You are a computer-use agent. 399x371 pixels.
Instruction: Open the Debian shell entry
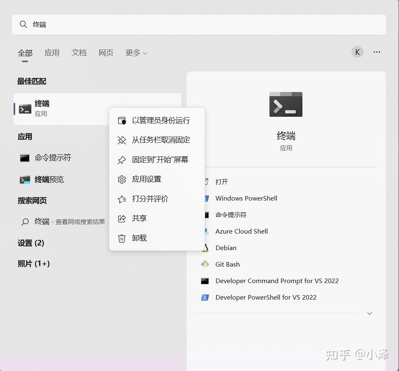(226, 248)
